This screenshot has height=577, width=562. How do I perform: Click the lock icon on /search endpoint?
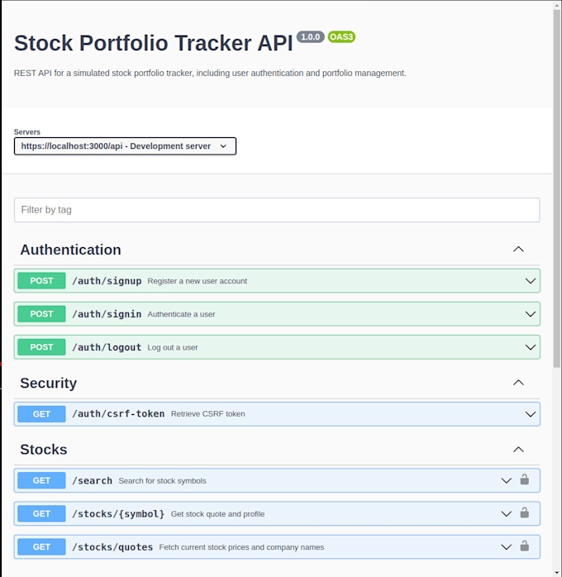pyautogui.click(x=525, y=479)
